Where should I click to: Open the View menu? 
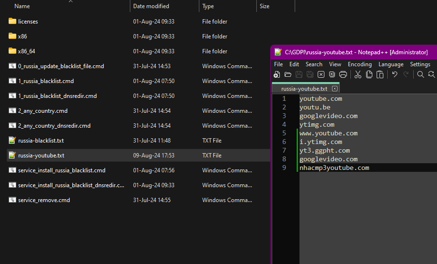[x=335, y=64]
